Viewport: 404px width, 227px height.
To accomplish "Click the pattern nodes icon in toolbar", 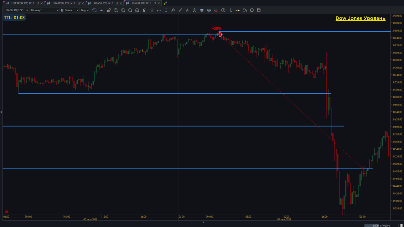I will point(194,10).
